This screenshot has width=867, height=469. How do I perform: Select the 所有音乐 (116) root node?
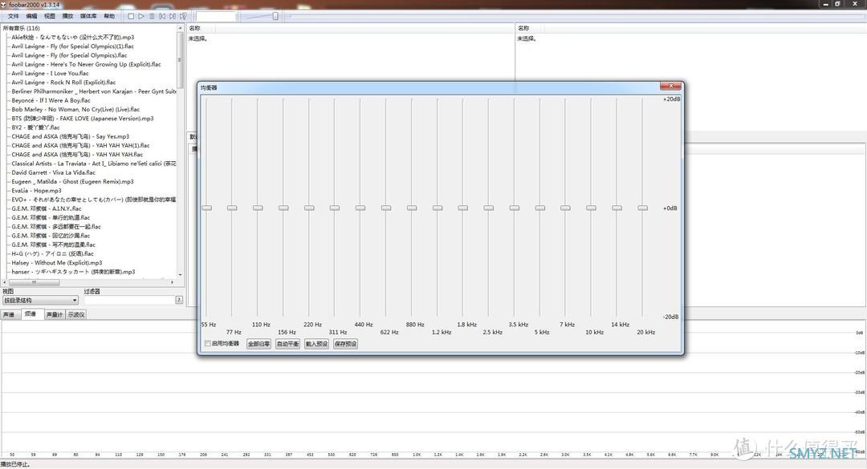pyautogui.click(x=21, y=28)
